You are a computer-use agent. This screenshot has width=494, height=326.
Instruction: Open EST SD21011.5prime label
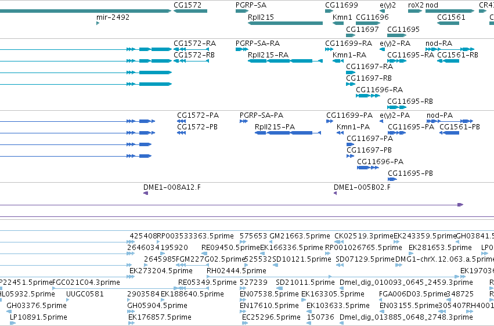[305, 282]
